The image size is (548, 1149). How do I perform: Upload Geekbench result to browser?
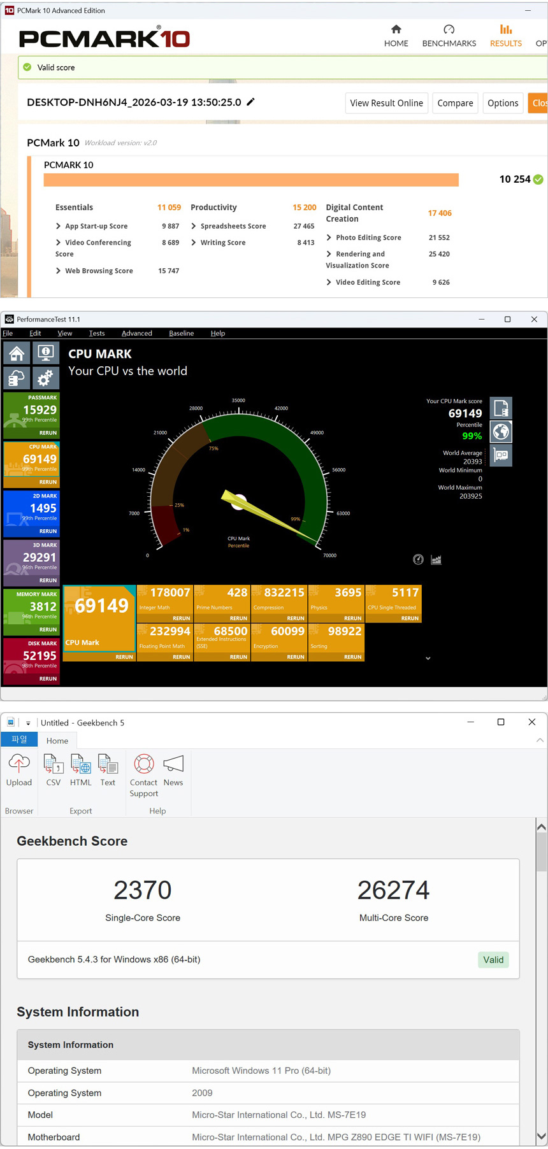pyautogui.click(x=19, y=770)
